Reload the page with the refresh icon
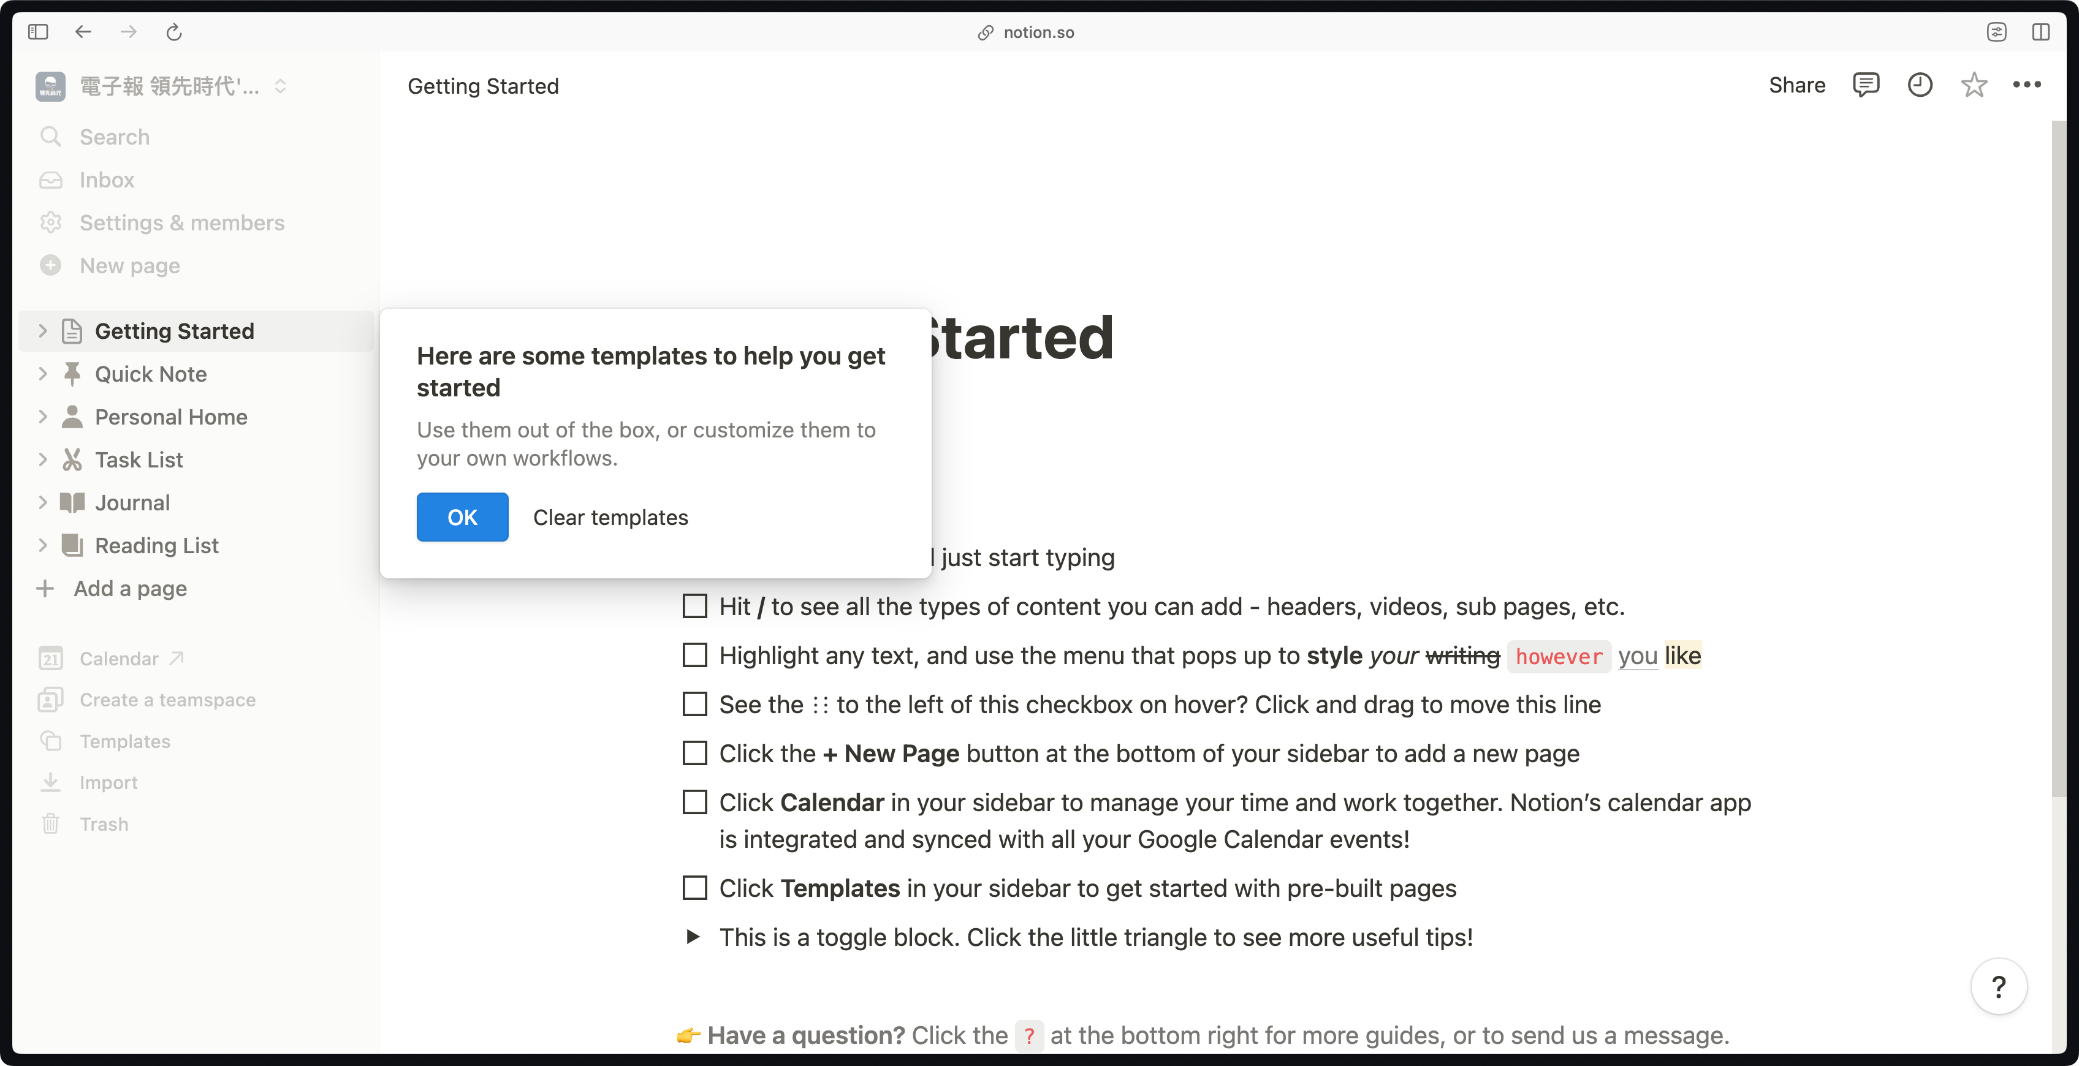This screenshot has height=1066, width=2079. pos(173,32)
